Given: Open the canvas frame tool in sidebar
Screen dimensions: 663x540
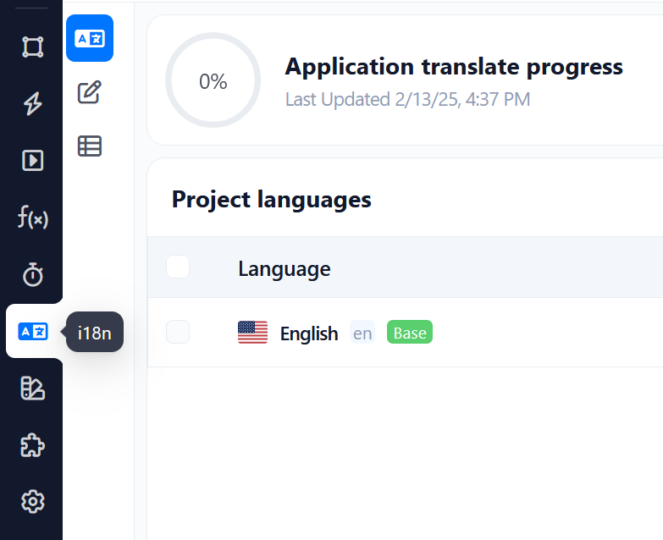Looking at the screenshot, I should pos(32,47).
